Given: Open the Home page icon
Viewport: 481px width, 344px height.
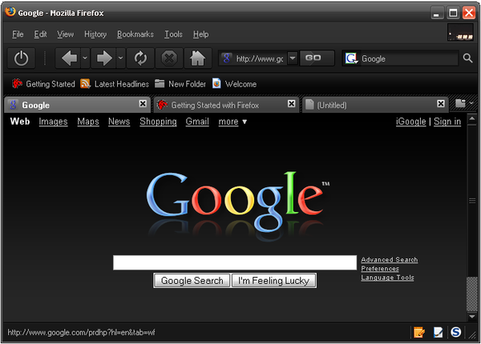Looking at the screenshot, I should [197, 58].
